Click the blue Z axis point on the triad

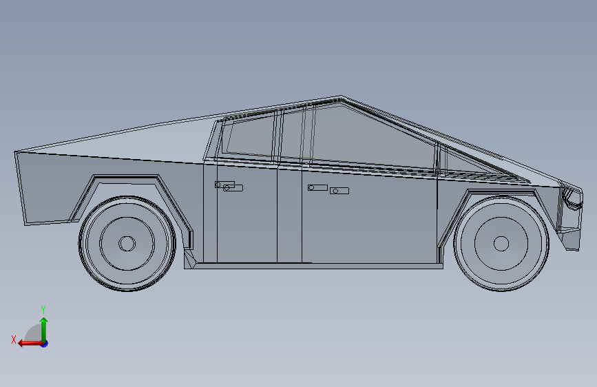(45, 344)
